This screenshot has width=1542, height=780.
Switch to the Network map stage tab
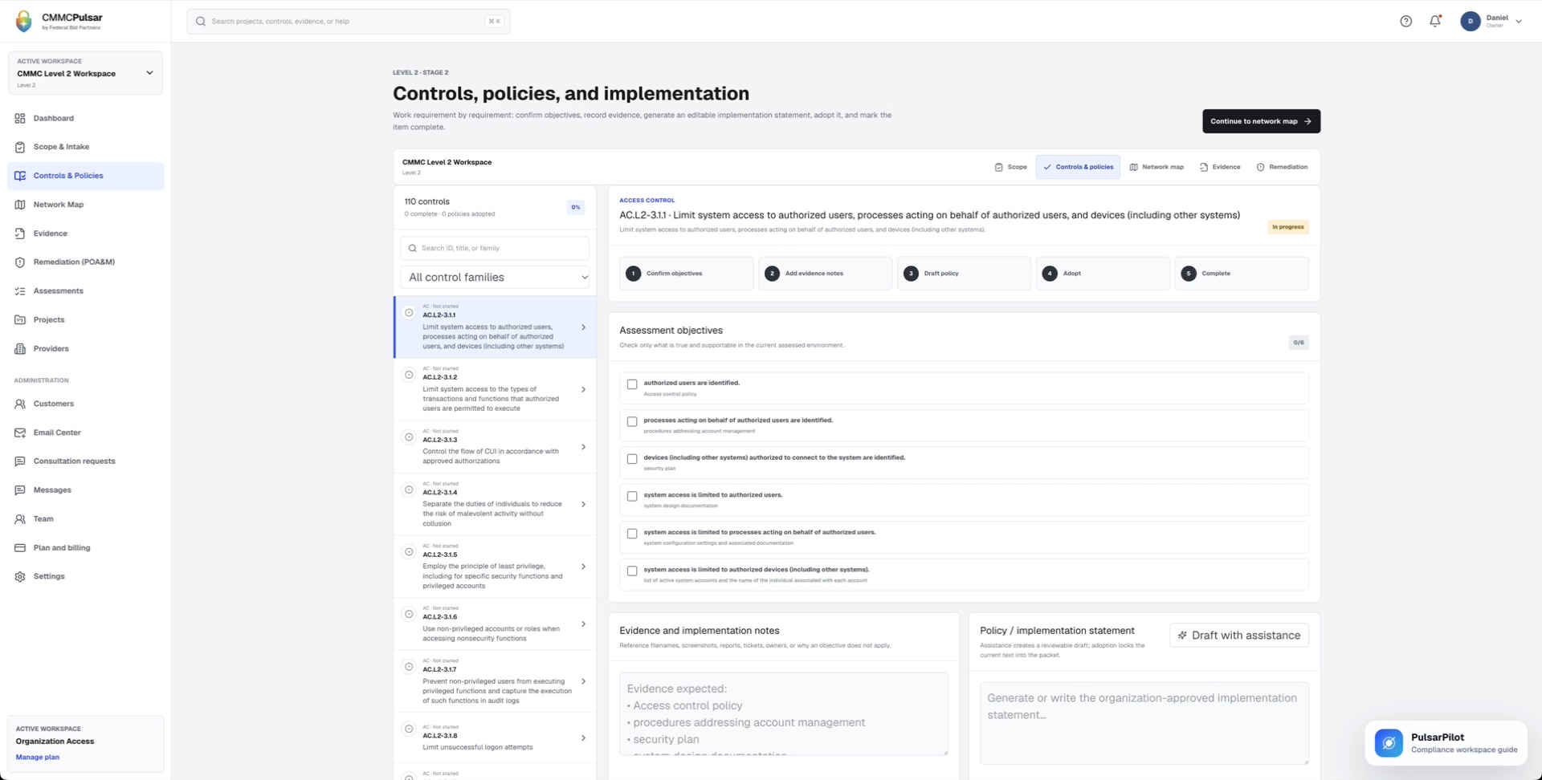(x=1156, y=167)
